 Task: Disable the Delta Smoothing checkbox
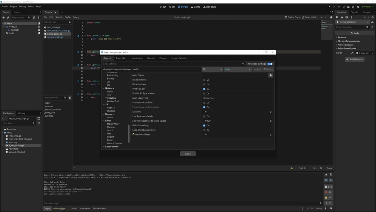pos(204,125)
